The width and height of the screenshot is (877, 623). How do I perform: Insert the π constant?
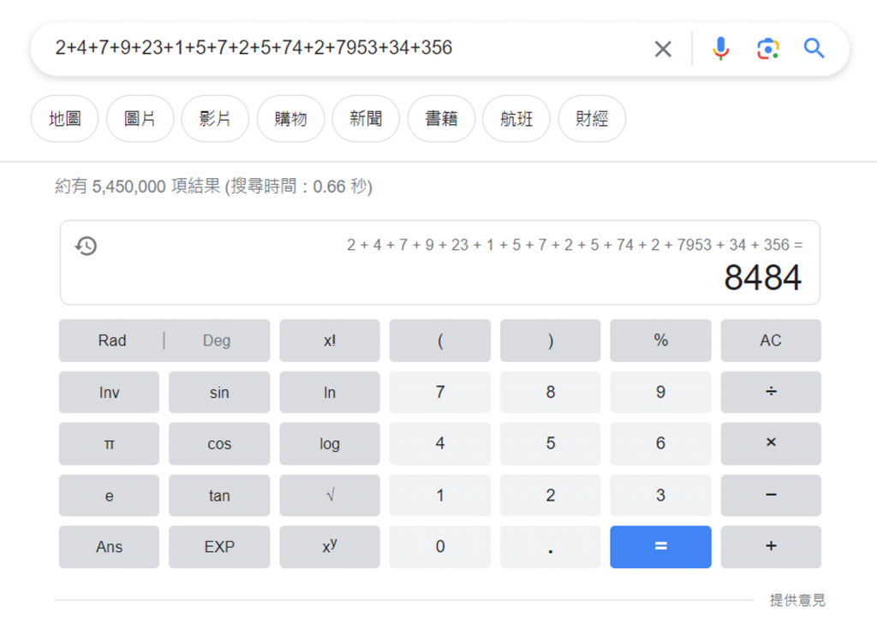coord(109,443)
